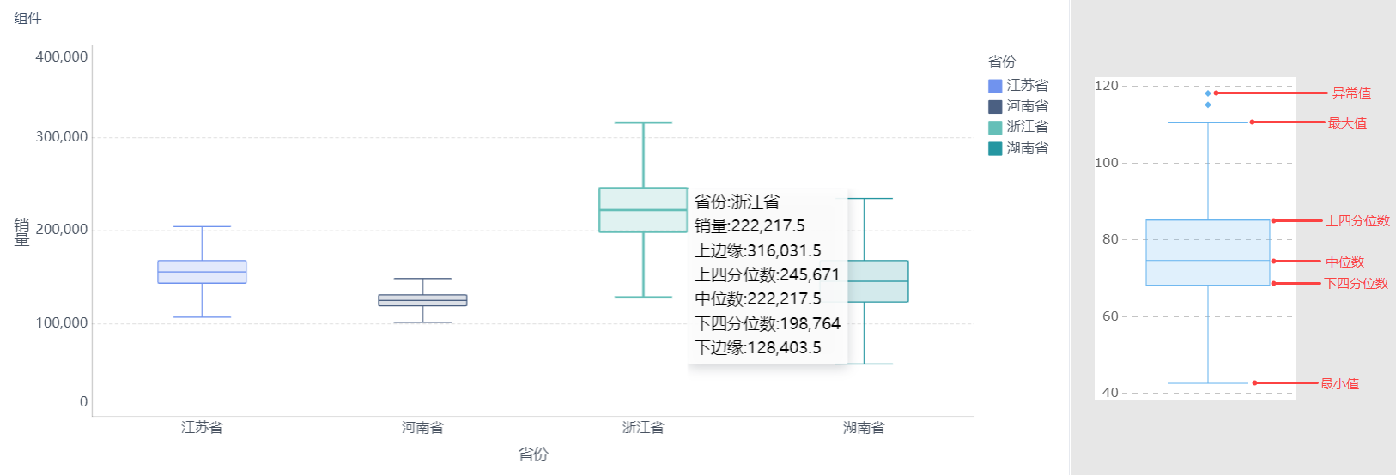
Task: Click the 江苏省 x-axis label
Action: click(x=202, y=427)
